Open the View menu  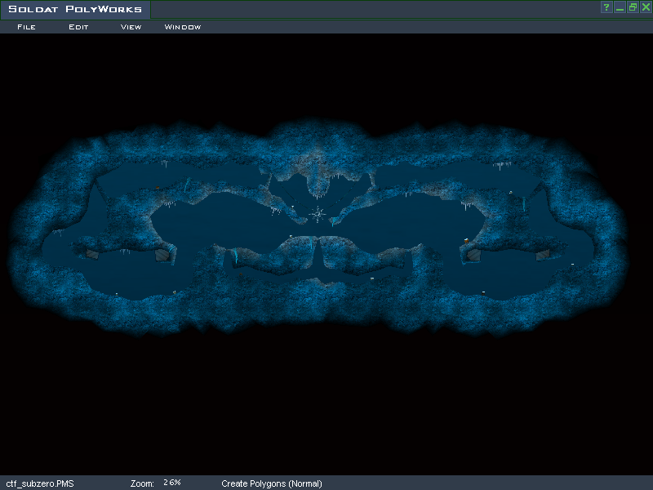[131, 27]
